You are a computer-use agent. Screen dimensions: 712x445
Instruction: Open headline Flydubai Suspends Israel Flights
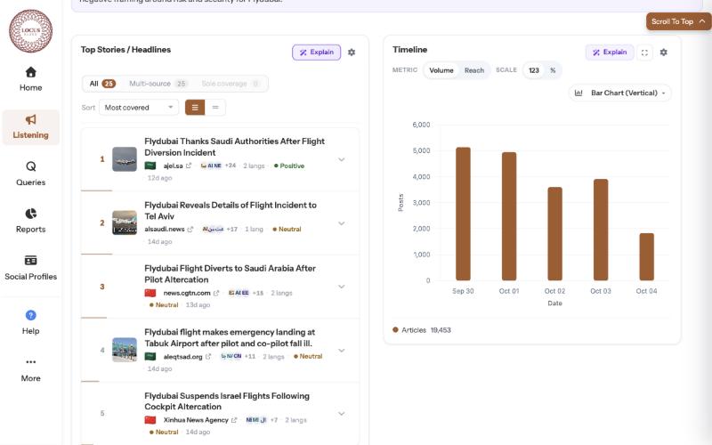(227, 401)
